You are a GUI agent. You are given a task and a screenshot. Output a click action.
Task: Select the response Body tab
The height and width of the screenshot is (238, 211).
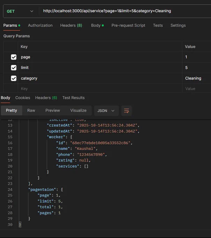[x=6, y=98]
